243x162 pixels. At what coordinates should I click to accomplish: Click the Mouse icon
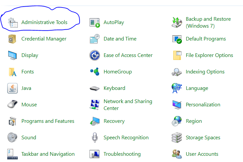coord(12,104)
